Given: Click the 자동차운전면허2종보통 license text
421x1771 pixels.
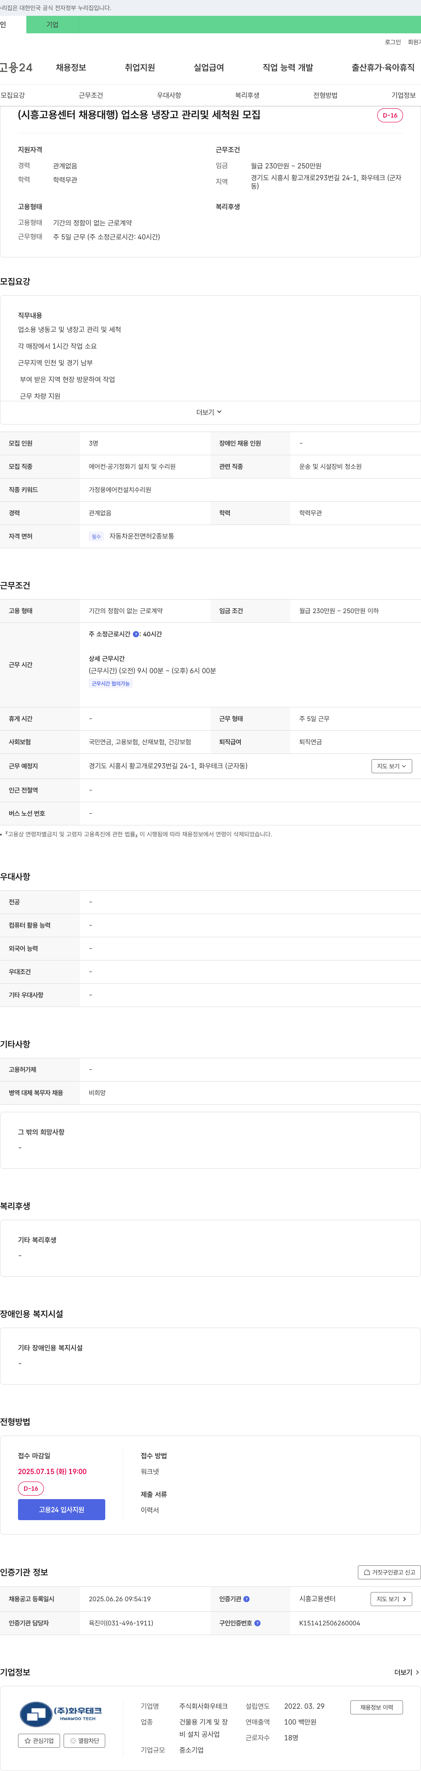Looking at the screenshot, I should click(142, 536).
